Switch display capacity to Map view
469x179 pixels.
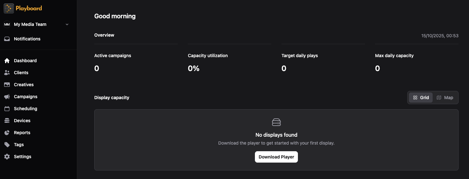[445, 98]
